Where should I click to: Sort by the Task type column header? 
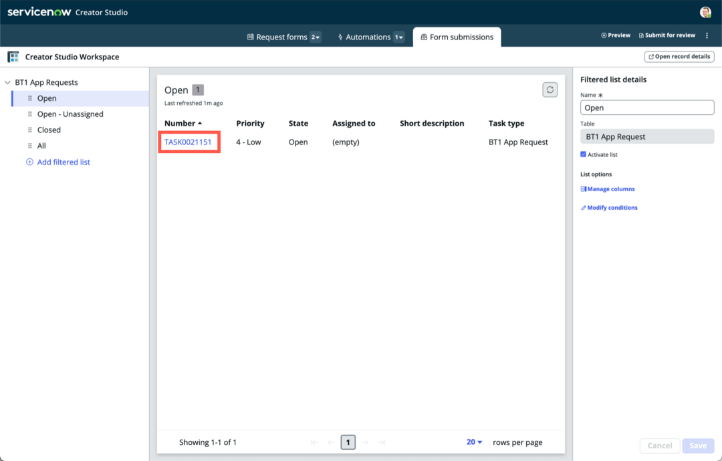tap(507, 124)
